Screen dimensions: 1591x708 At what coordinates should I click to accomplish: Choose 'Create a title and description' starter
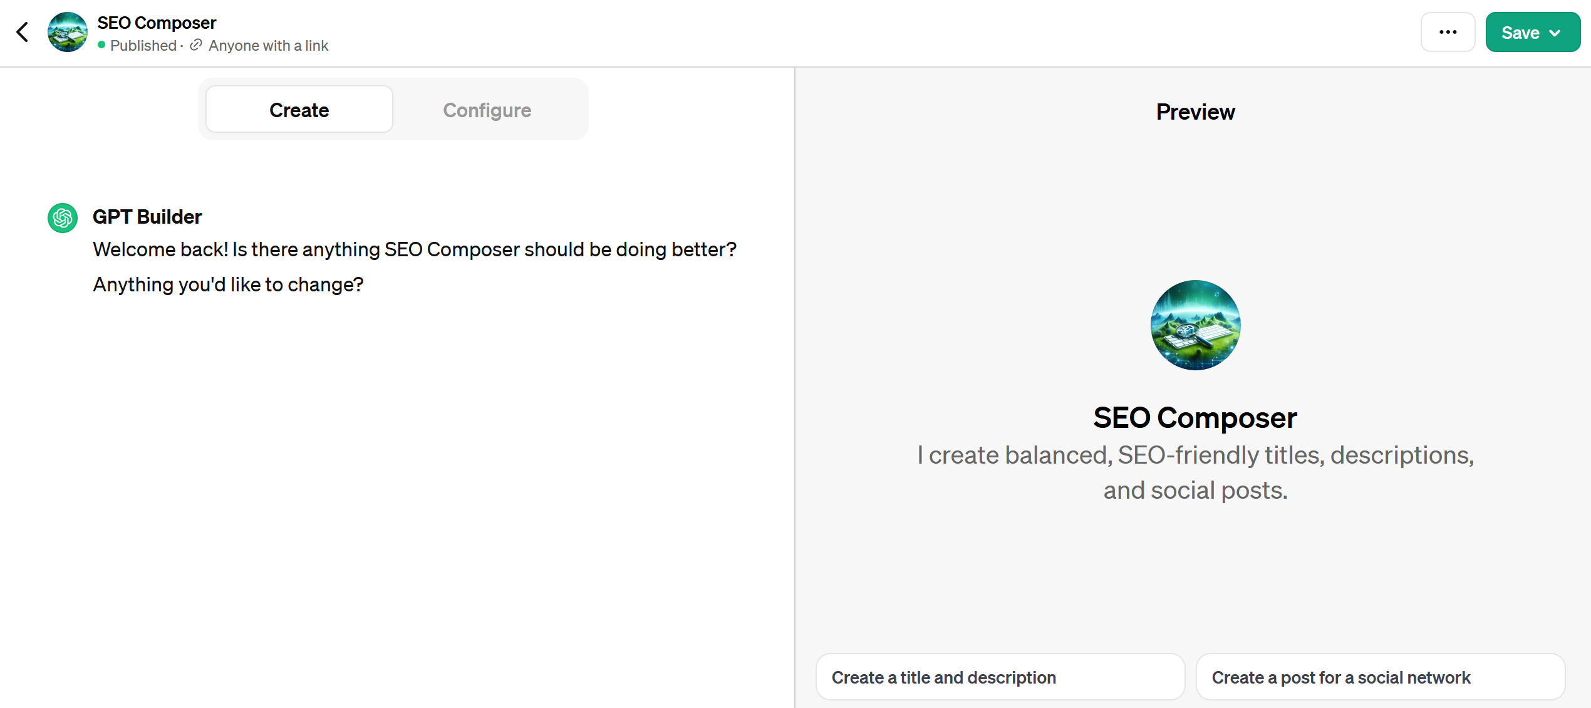click(x=1000, y=677)
